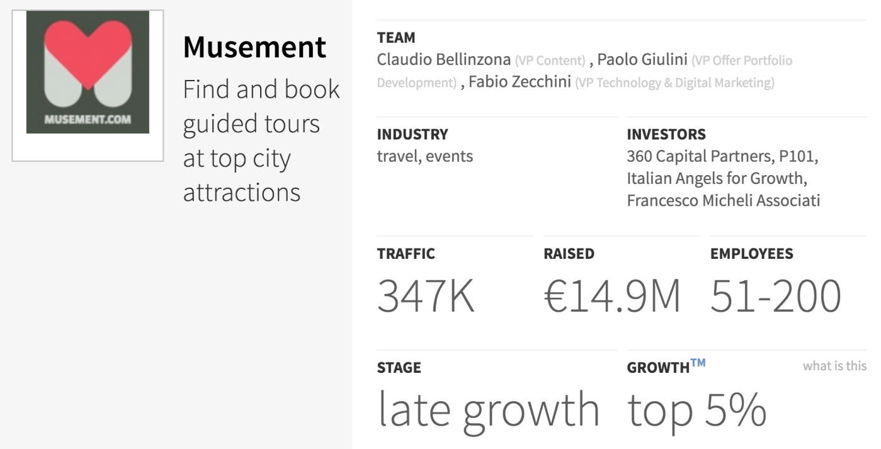Open Fabio Zecchini's team profile
This screenshot has width=881, height=449.
[520, 82]
